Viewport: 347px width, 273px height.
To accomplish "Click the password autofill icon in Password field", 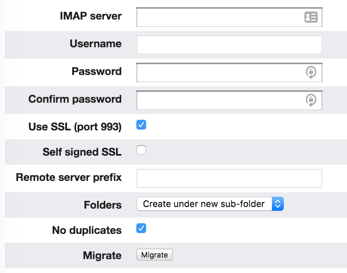I will [311, 73].
